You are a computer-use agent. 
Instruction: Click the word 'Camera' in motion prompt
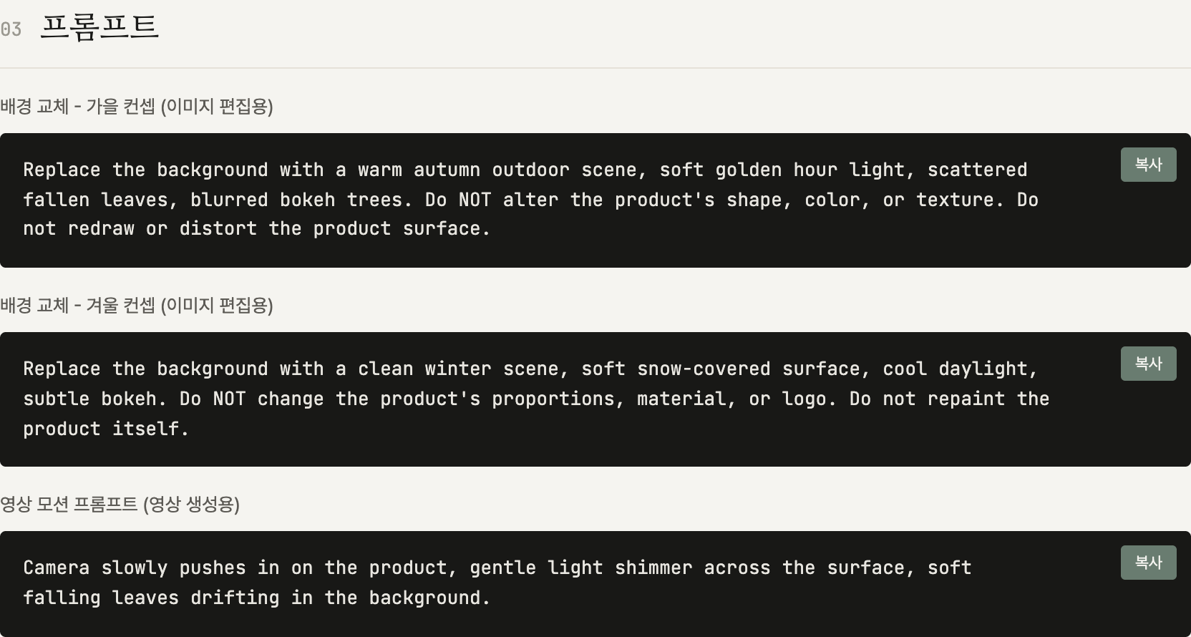pyautogui.click(x=57, y=568)
